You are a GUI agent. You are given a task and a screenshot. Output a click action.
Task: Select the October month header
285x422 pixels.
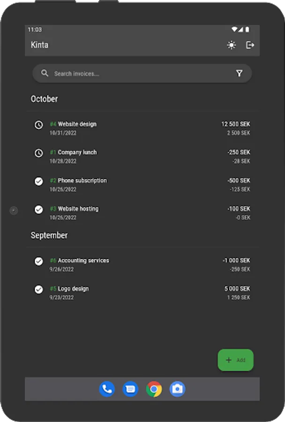pos(45,99)
